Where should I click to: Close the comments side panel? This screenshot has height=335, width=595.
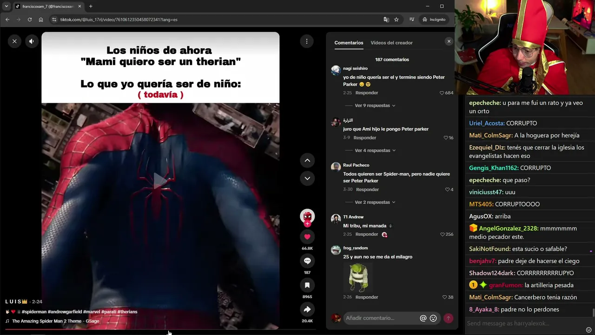pyautogui.click(x=449, y=41)
